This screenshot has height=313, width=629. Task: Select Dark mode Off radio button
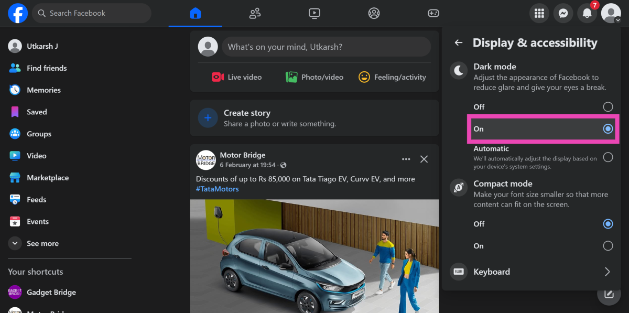tap(608, 107)
